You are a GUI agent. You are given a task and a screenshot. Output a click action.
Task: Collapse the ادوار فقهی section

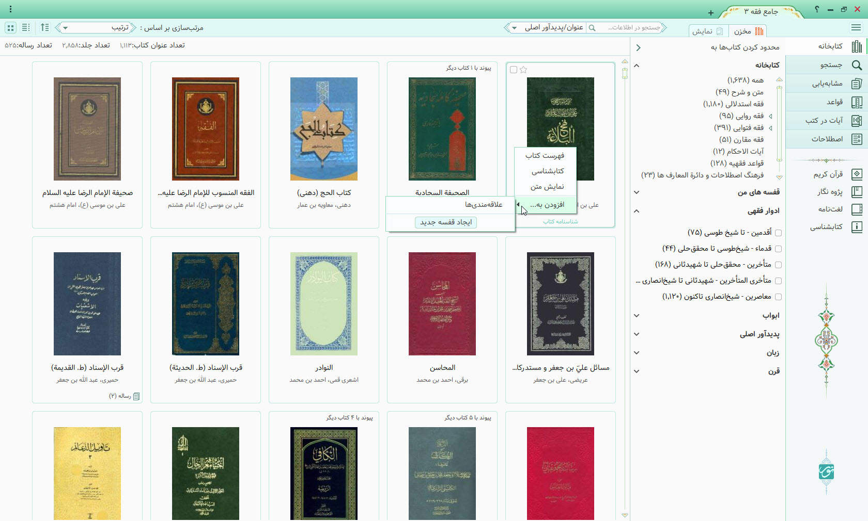coord(637,211)
